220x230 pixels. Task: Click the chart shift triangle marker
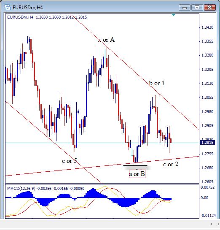(173, 15)
